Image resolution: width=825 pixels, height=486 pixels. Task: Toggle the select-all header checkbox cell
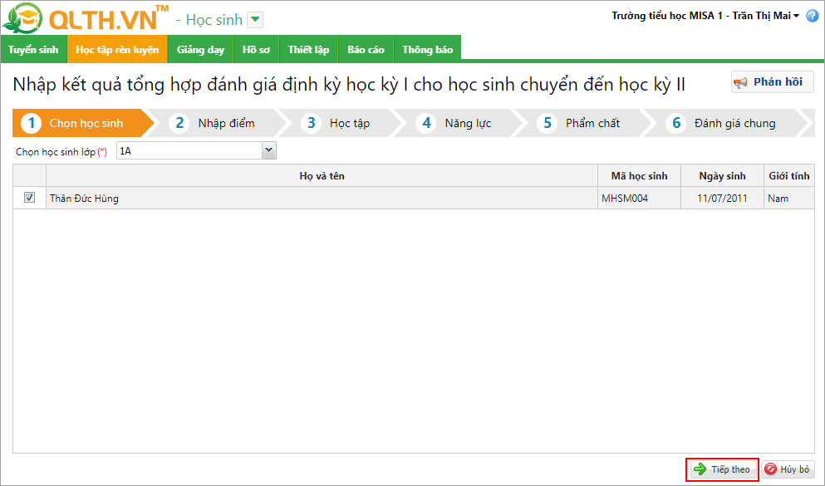point(30,175)
